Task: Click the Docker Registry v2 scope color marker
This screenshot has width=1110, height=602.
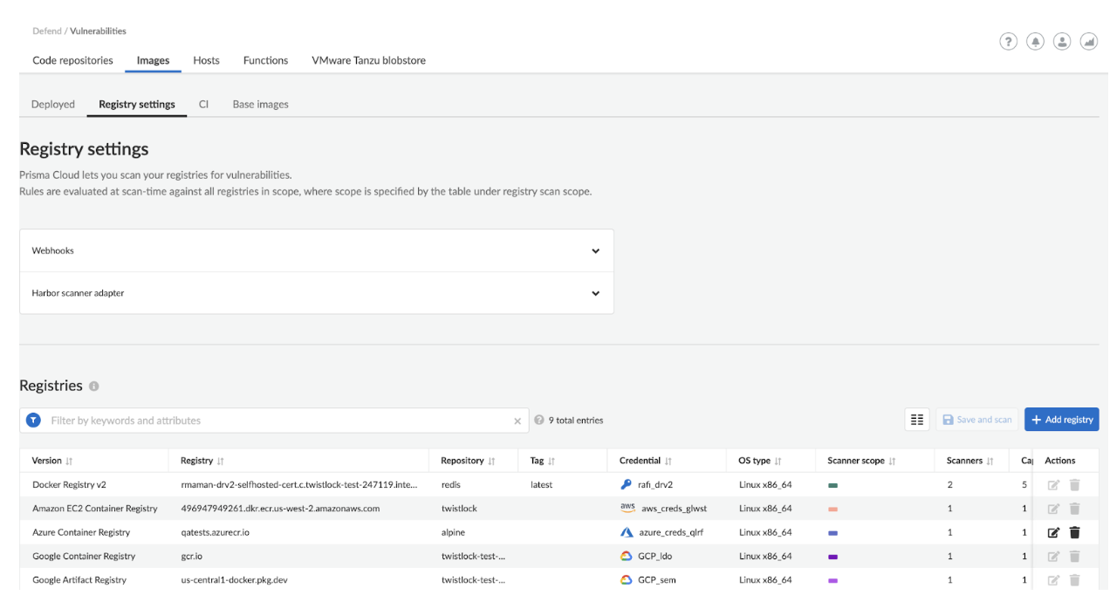Action: pyautogui.click(x=832, y=485)
